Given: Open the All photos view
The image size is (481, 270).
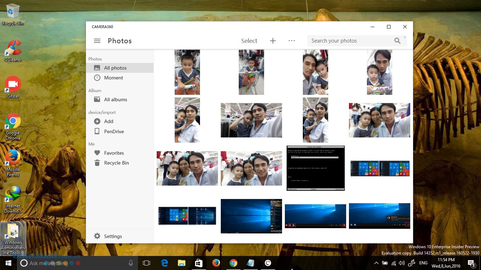Looking at the screenshot, I should (115, 68).
